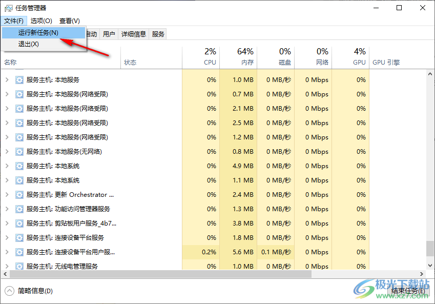Open the 选项(O) menu
This screenshot has width=435, height=304.
click(41, 21)
